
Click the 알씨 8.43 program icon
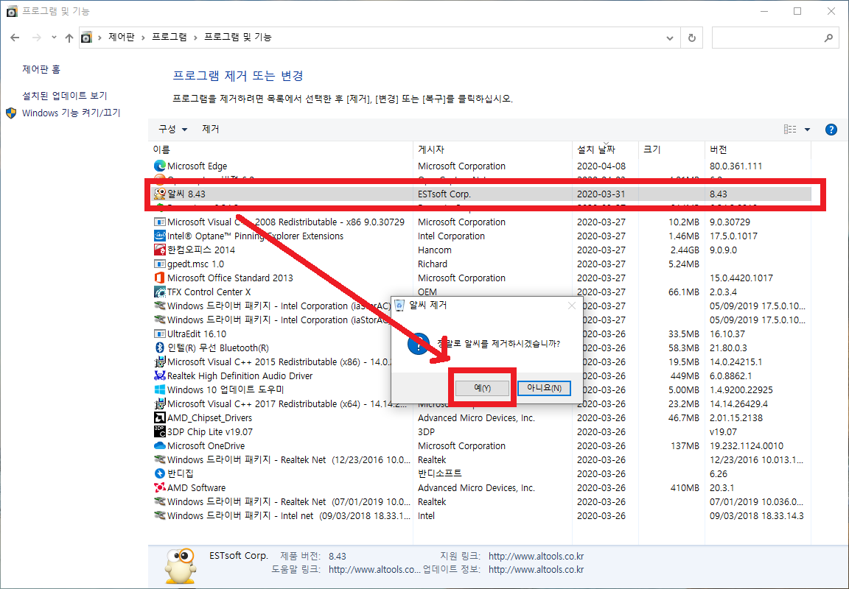159,194
